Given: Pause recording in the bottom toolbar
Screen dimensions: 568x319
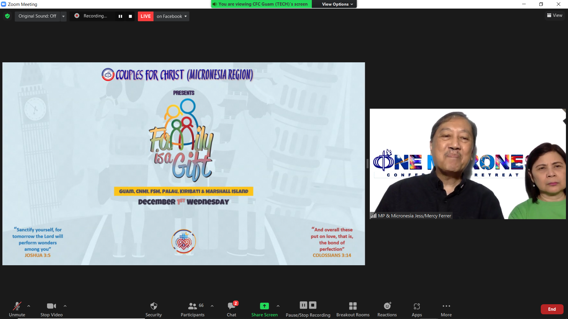Looking at the screenshot, I should point(304,305).
